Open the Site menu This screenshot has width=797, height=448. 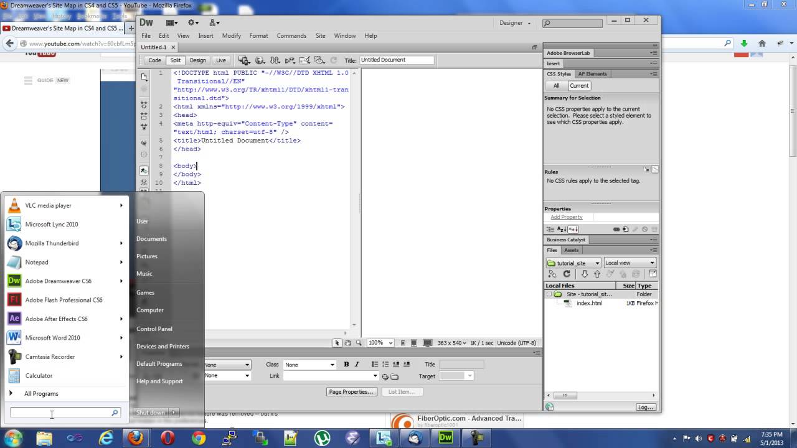[320, 36]
